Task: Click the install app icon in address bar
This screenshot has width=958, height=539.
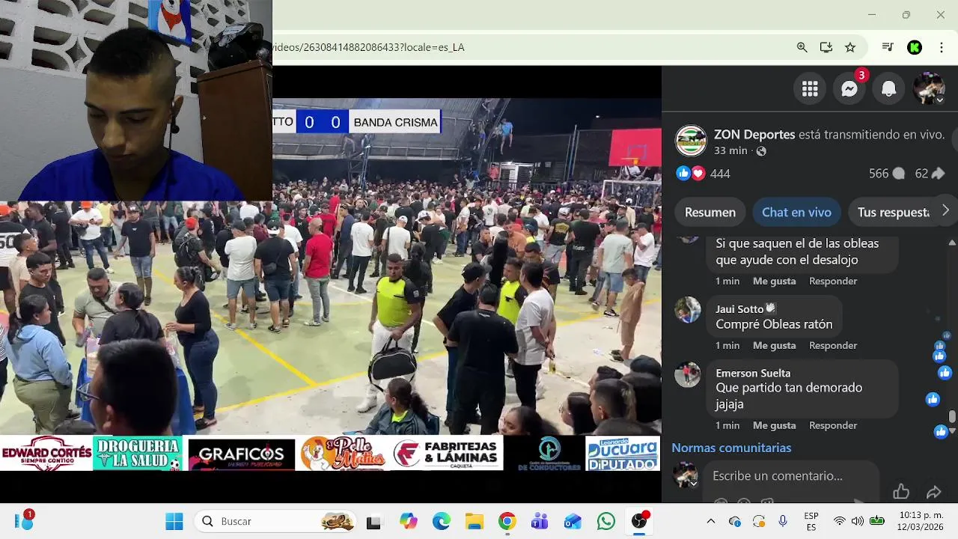Action: click(826, 47)
